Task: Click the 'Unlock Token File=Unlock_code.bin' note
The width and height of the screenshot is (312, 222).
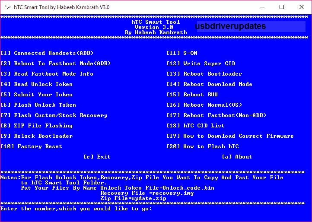Action: pyautogui.click(x=157, y=188)
